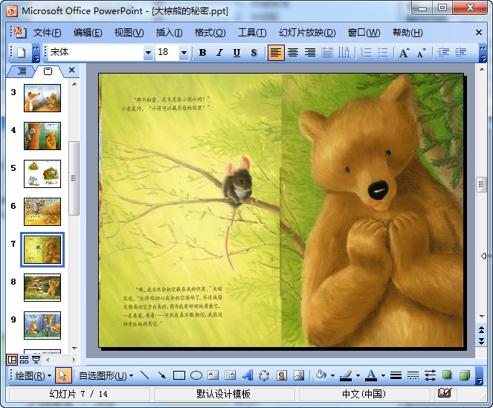
Task: Switch to the Outline tab in the slide pane
Action: coord(22,71)
